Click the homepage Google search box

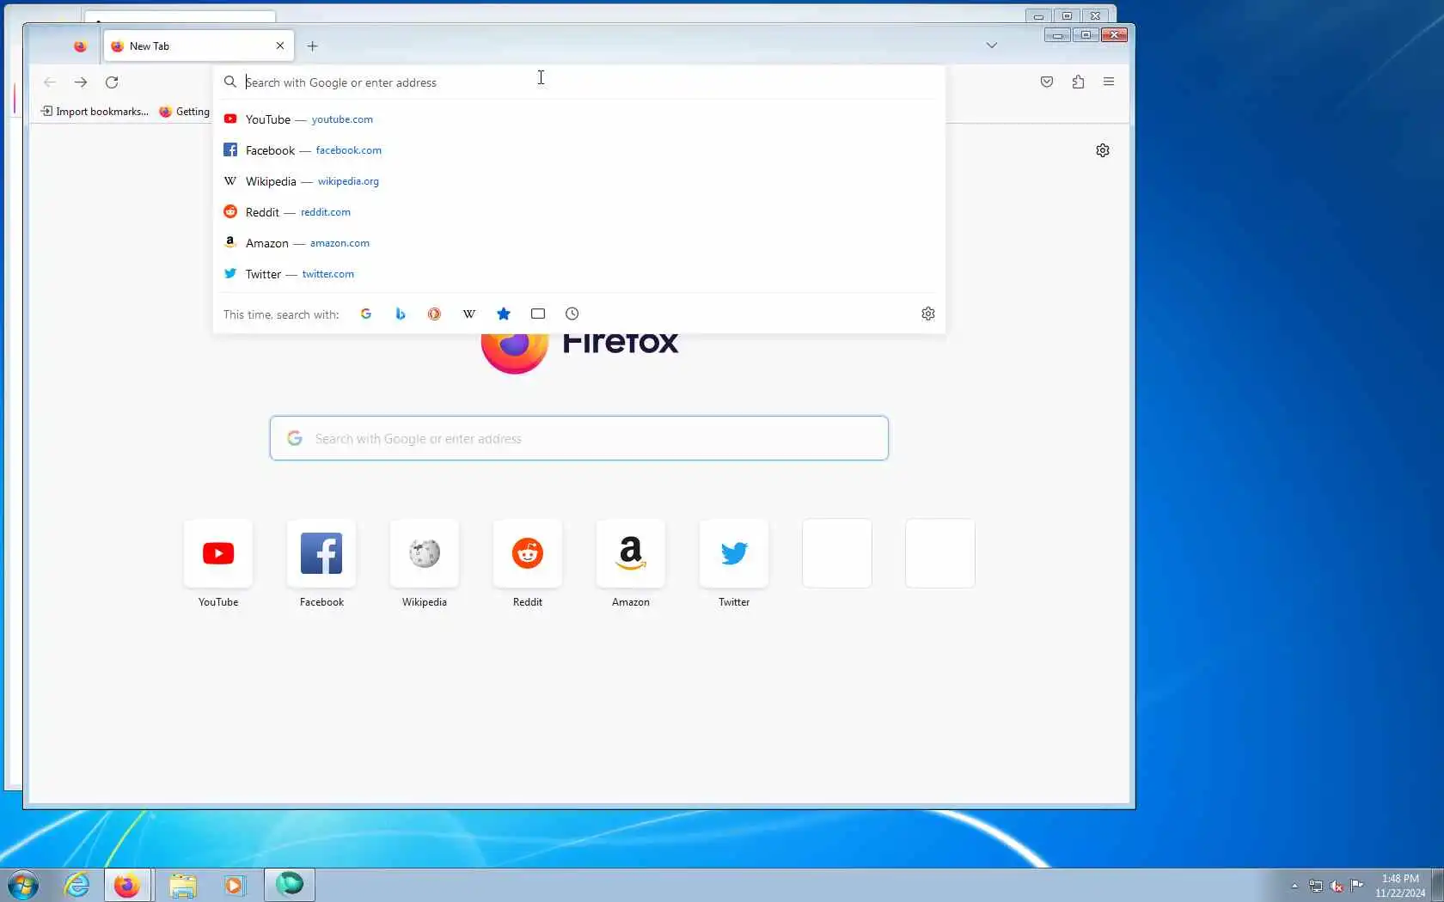pos(579,438)
